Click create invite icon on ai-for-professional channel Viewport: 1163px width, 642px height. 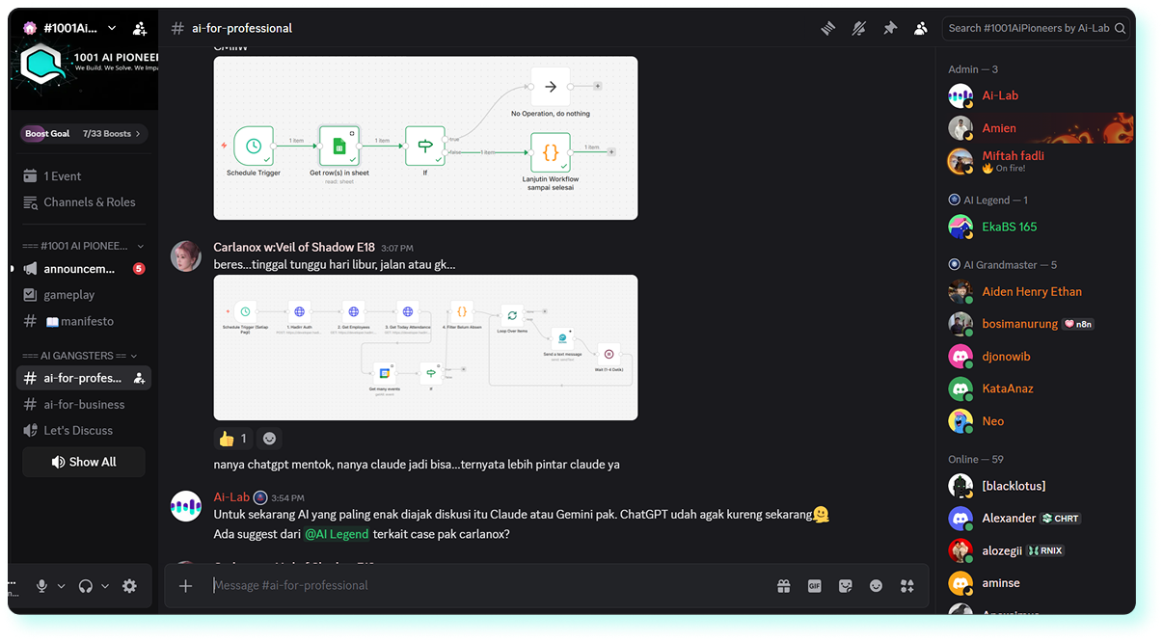coord(139,379)
